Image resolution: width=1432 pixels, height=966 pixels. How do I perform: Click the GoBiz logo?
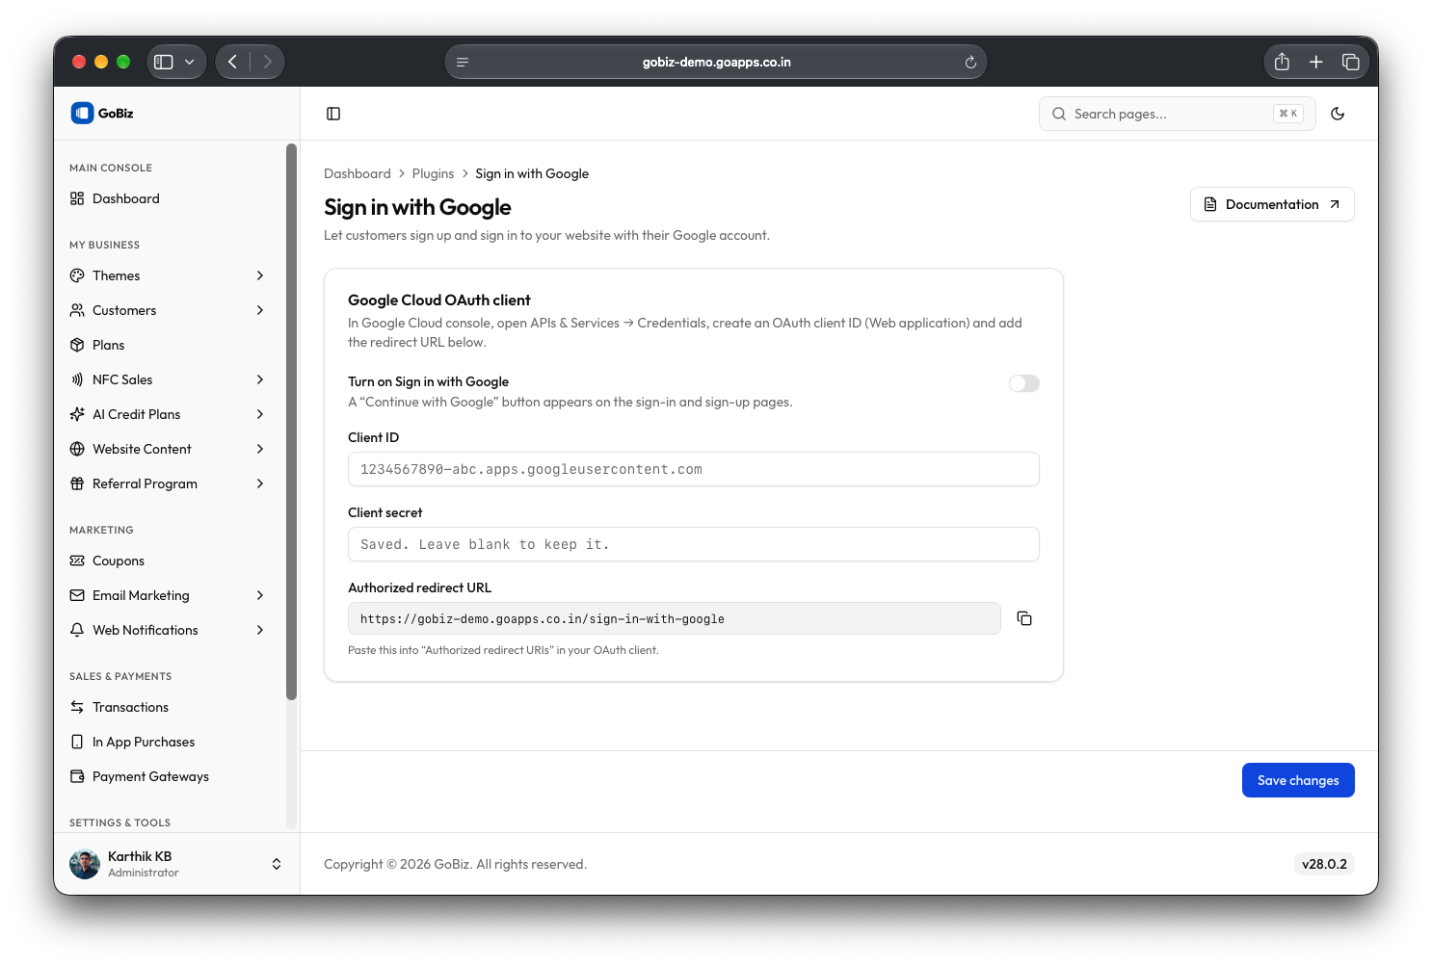[102, 113]
